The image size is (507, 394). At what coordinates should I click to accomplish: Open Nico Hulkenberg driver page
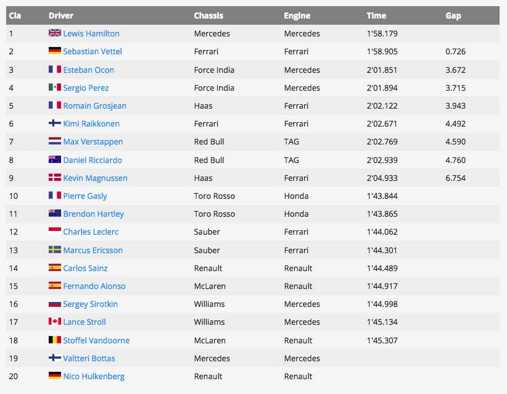(x=94, y=376)
